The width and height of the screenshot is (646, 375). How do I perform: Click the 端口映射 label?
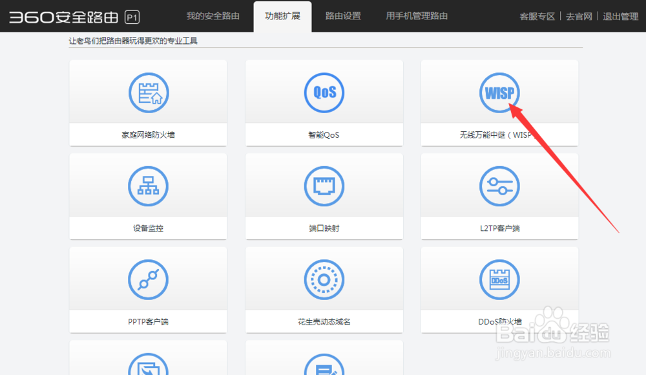point(324,228)
